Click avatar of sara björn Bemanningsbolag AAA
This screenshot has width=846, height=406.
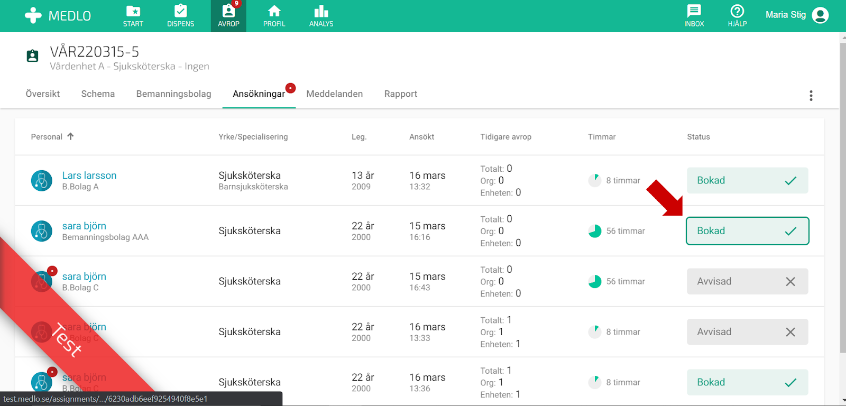(42, 231)
